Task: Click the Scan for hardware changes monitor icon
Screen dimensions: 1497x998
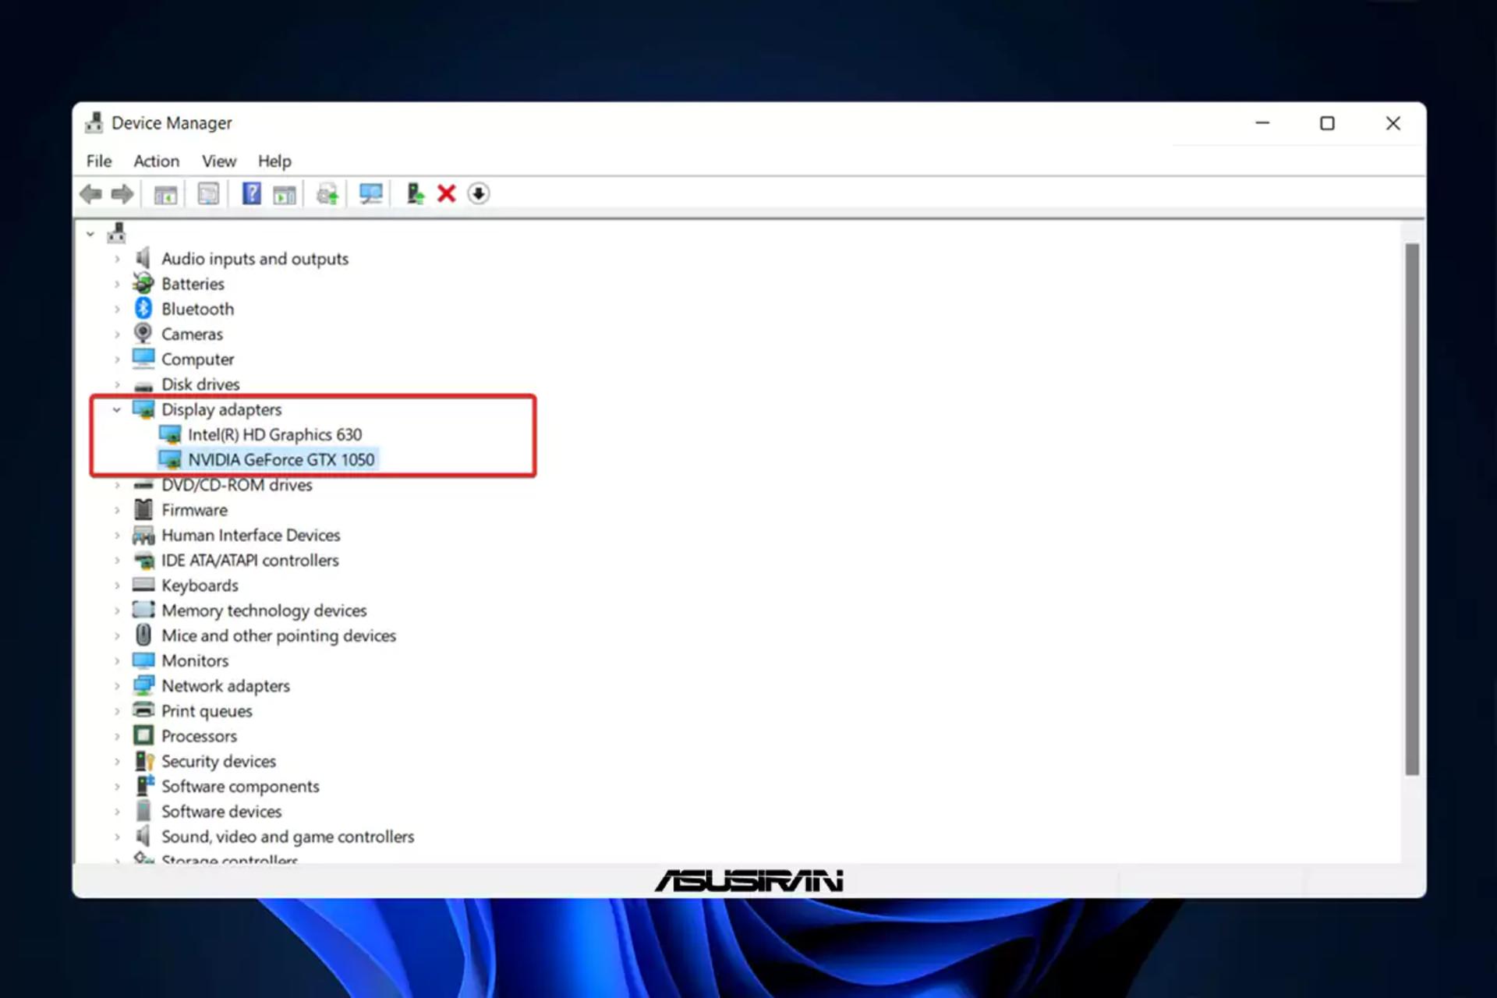Action: (x=370, y=193)
